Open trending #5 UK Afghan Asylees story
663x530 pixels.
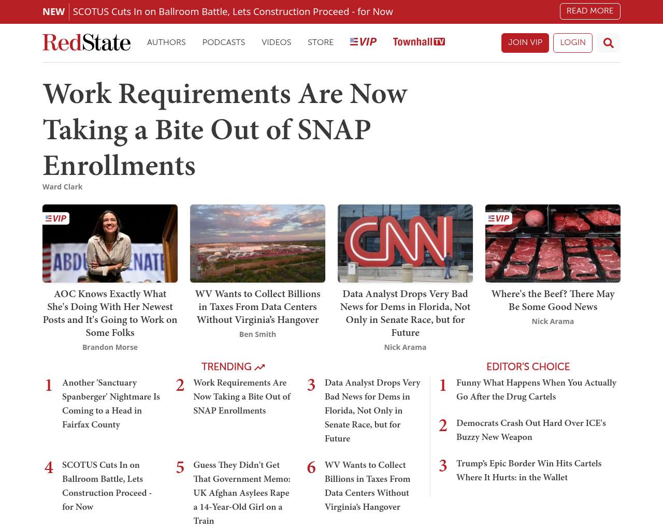point(242,493)
